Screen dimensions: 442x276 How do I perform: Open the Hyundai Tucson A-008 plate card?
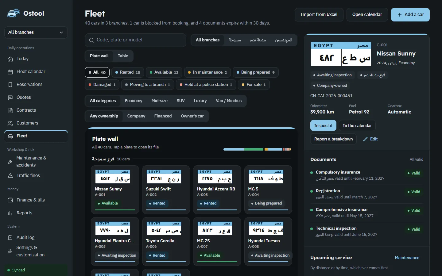(x=268, y=242)
